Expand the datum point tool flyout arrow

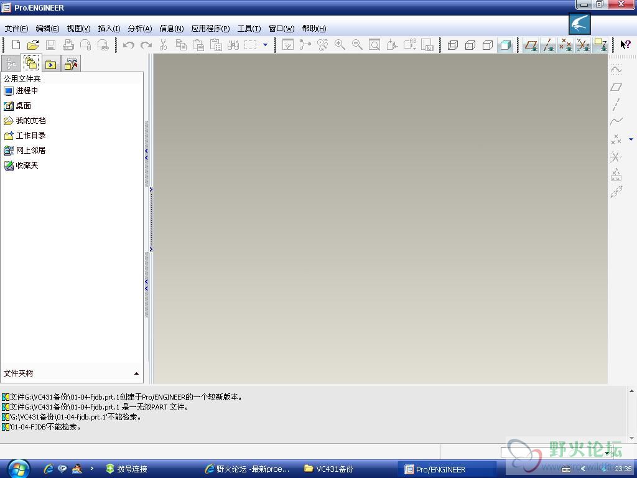click(x=631, y=139)
